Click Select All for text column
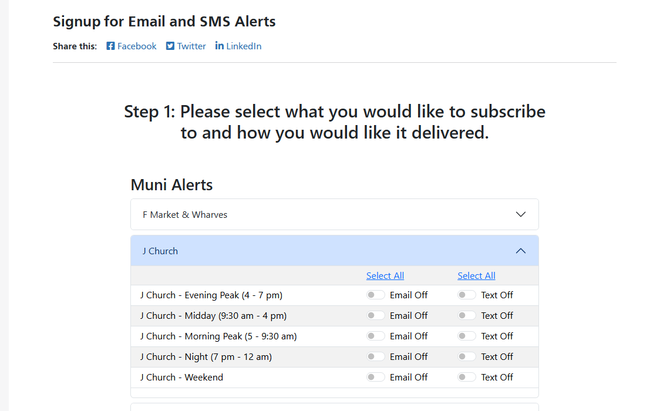The width and height of the screenshot is (650, 411). click(x=476, y=275)
